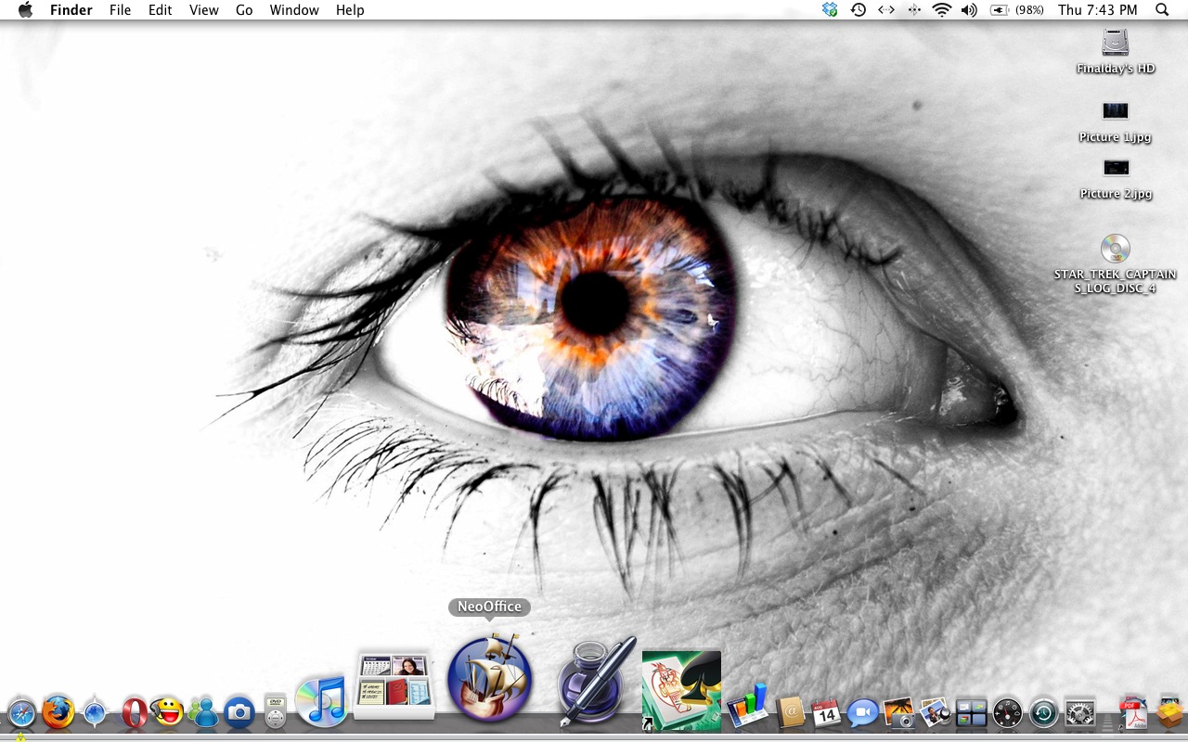Open the DVD remote icon in dock
Screen dimensions: 1188x742
click(275, 711)
